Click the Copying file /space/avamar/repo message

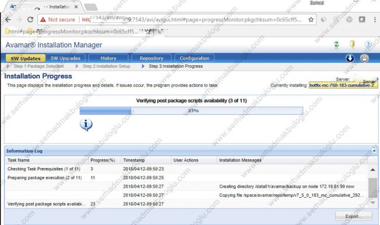pos(292,195)
